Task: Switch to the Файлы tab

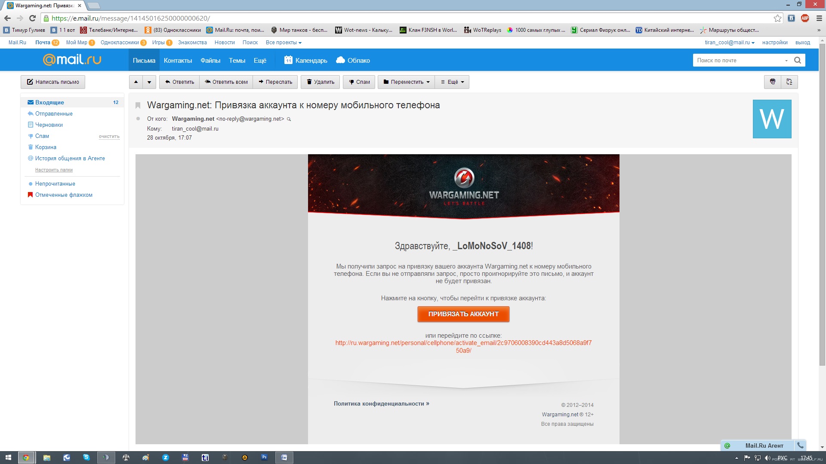Action: (210, 60)
